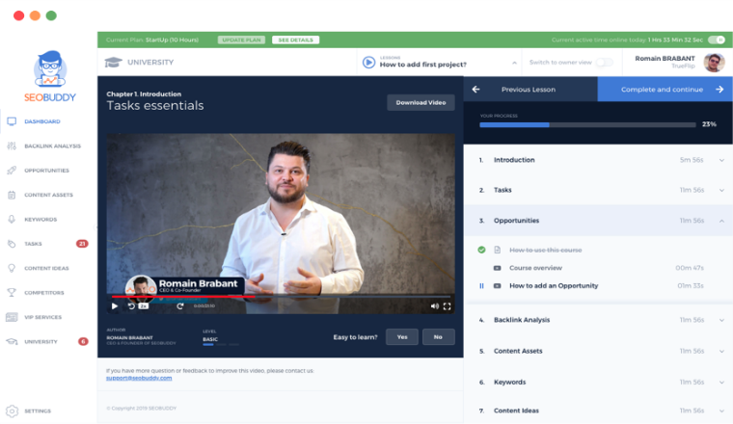
Task: Toggle Switch to owner view
Action: [604, 62]
